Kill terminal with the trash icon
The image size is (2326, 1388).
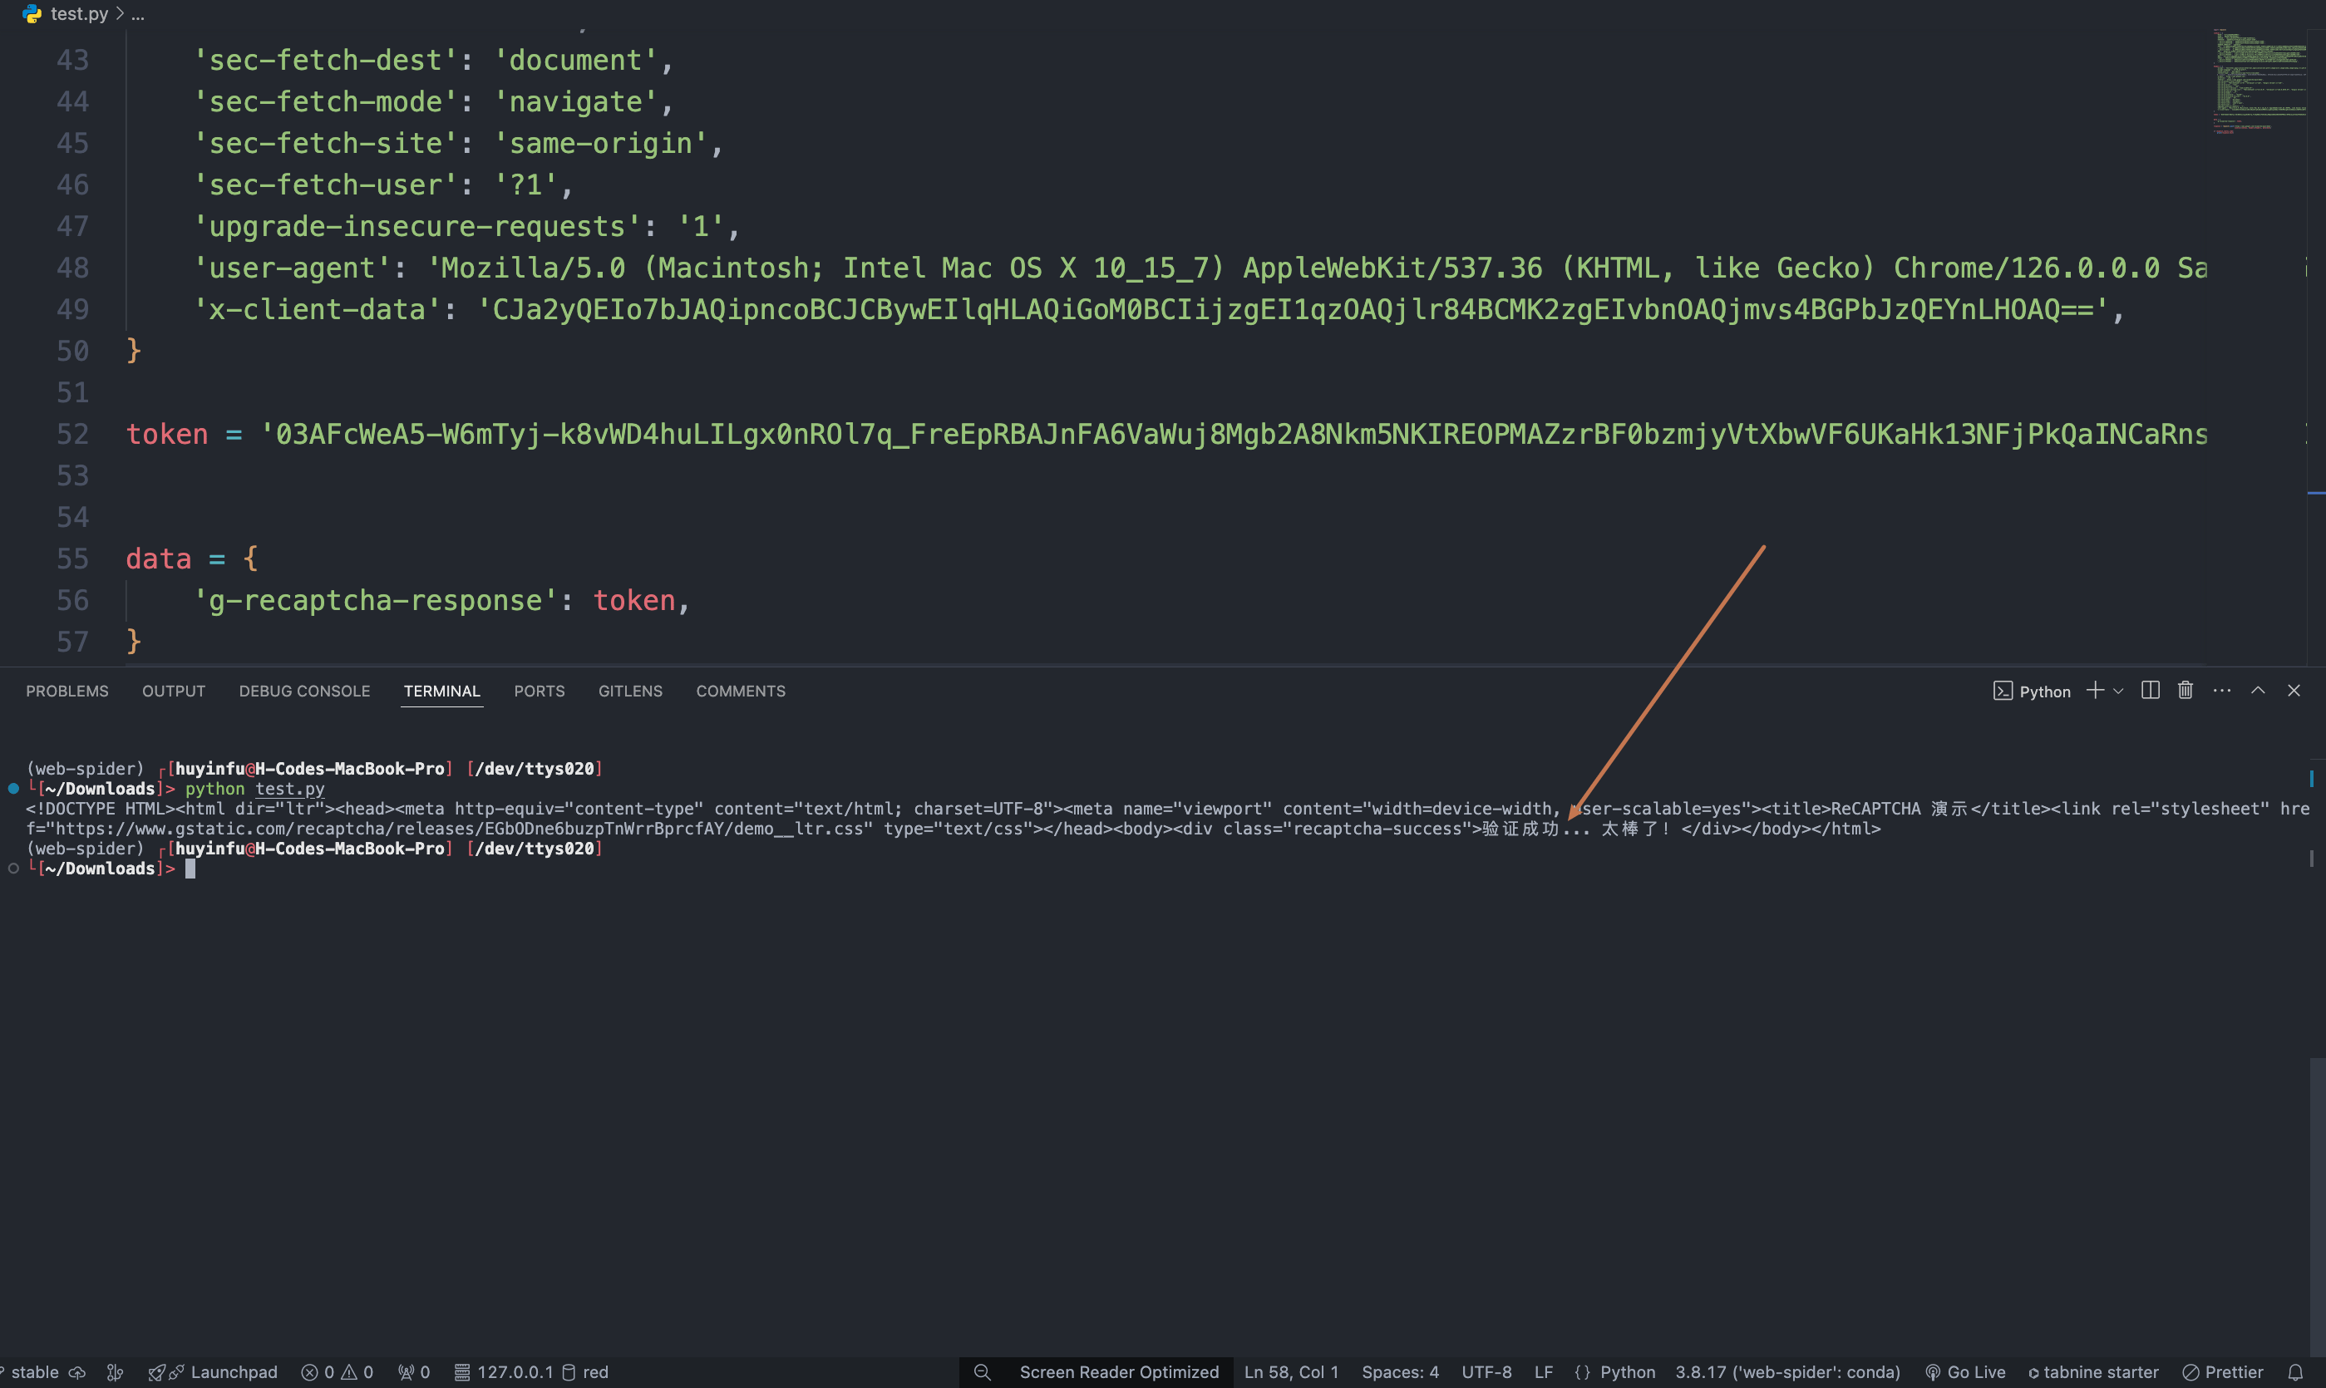[x=2185, y=690]
